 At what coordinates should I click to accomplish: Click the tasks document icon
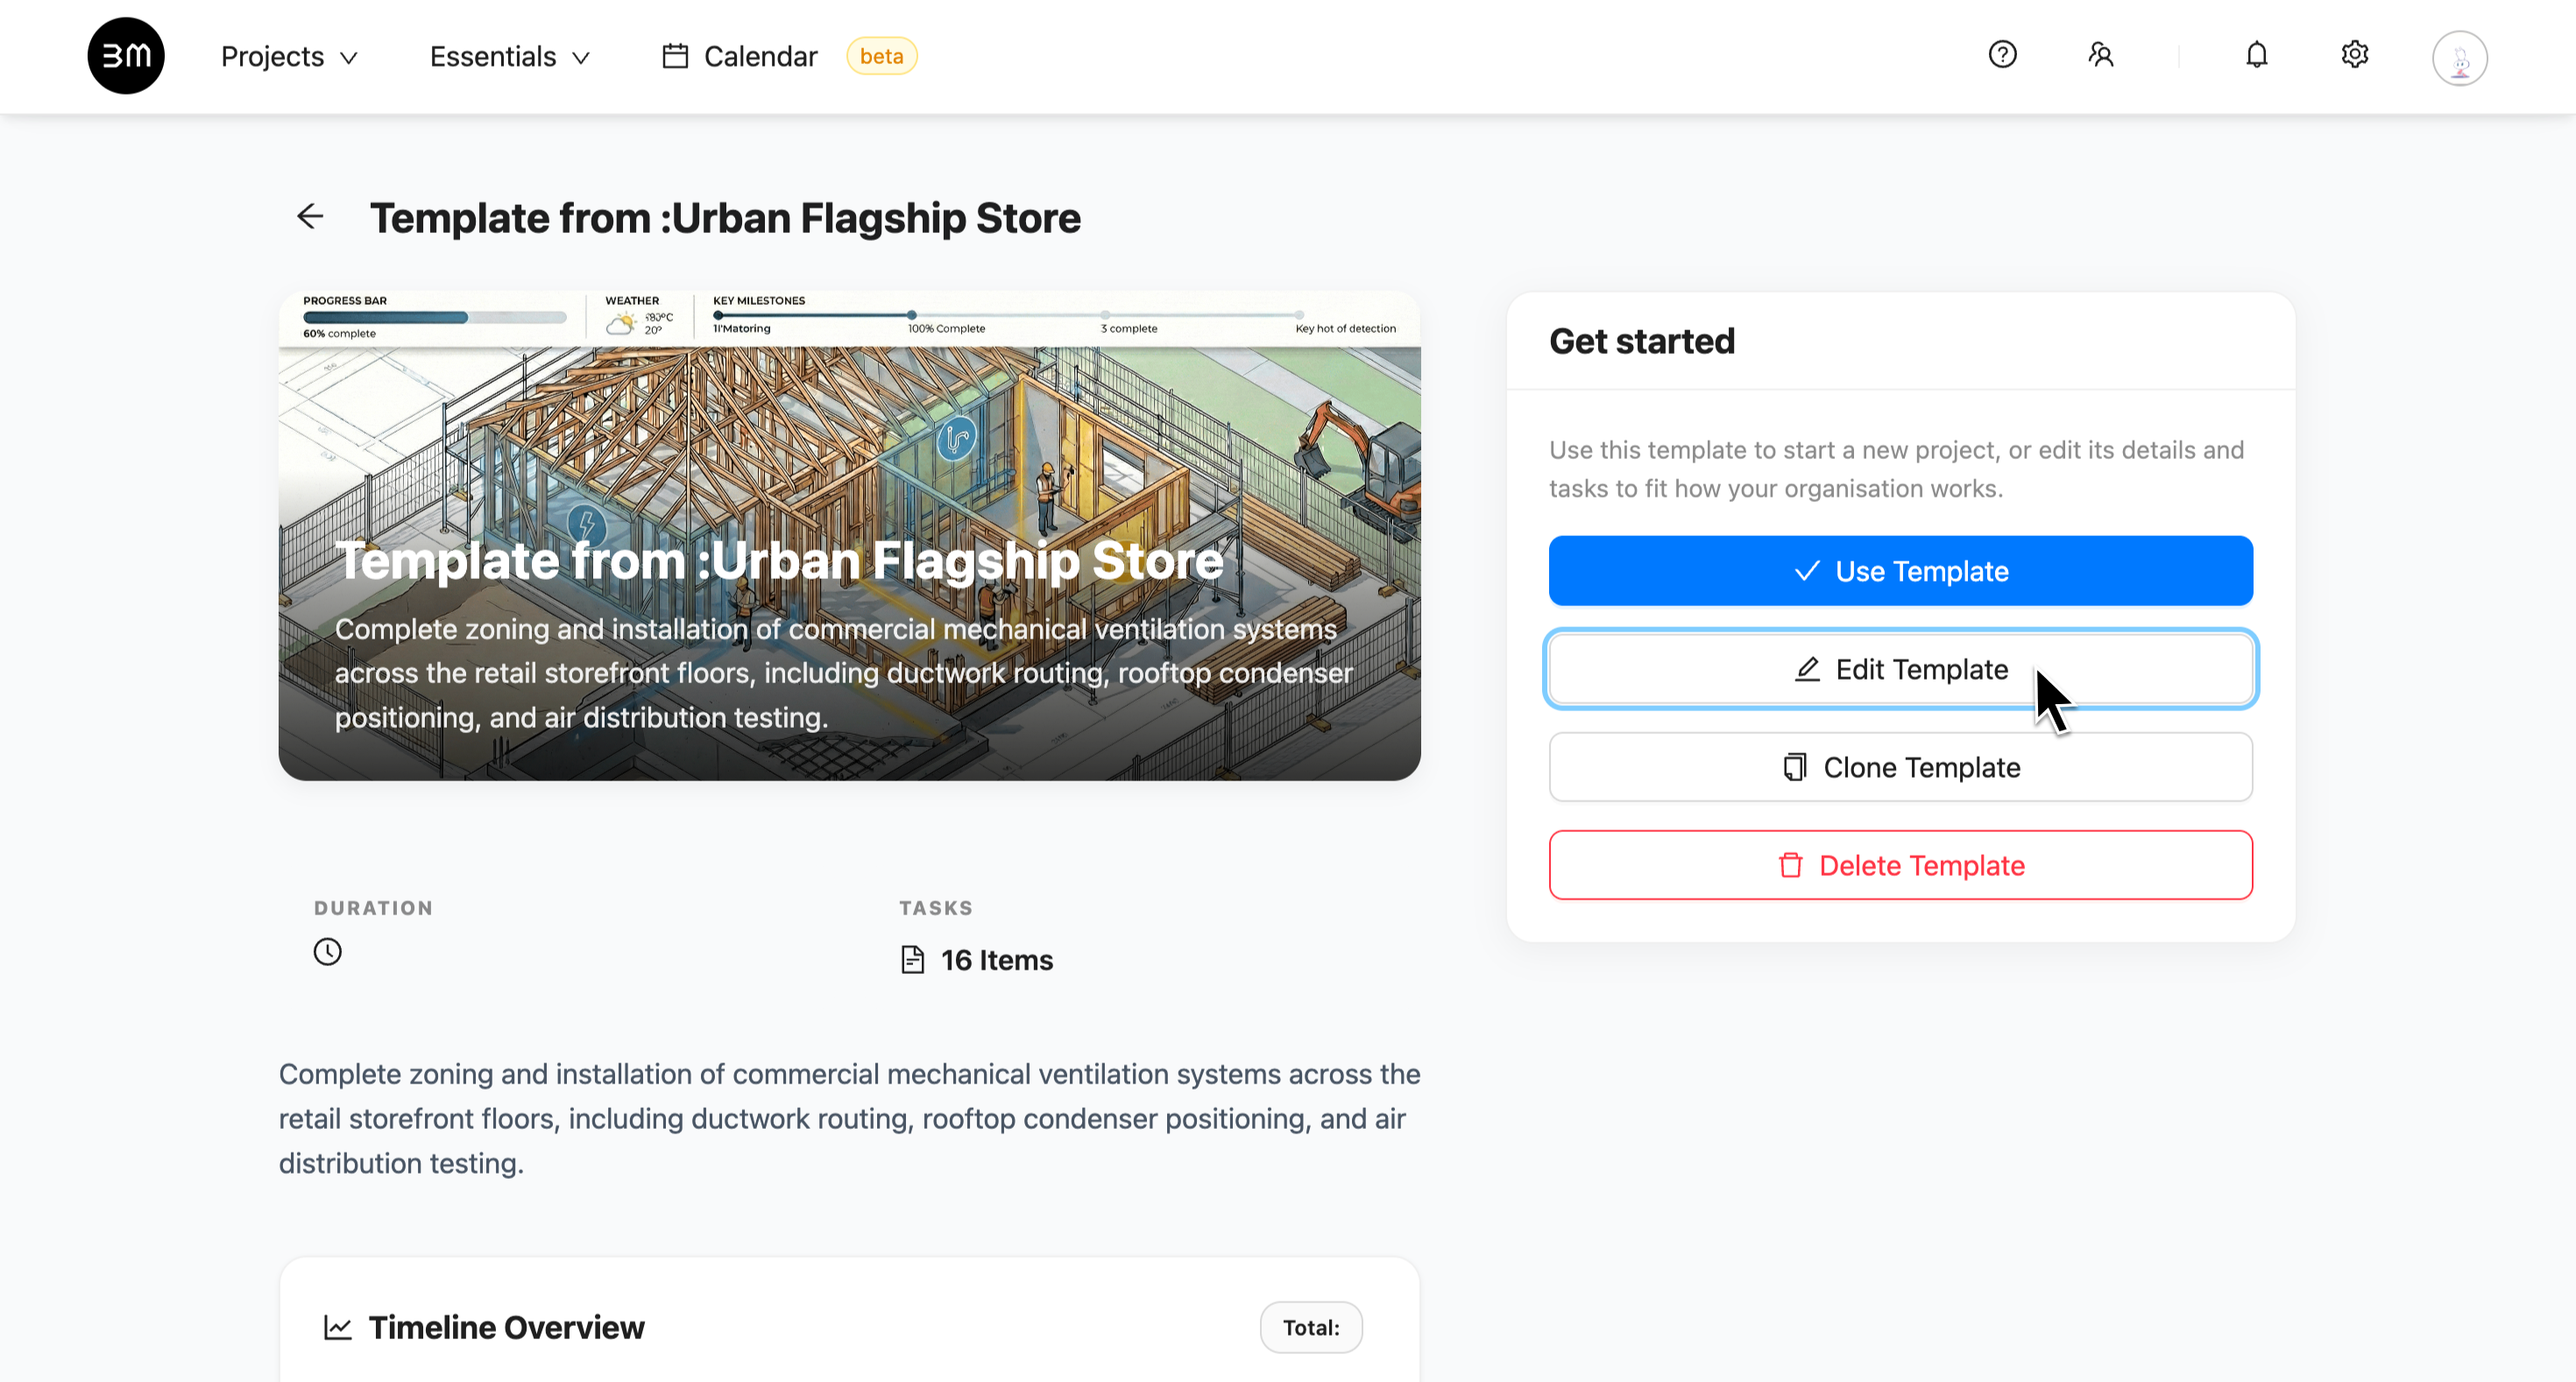pos(912,959)
